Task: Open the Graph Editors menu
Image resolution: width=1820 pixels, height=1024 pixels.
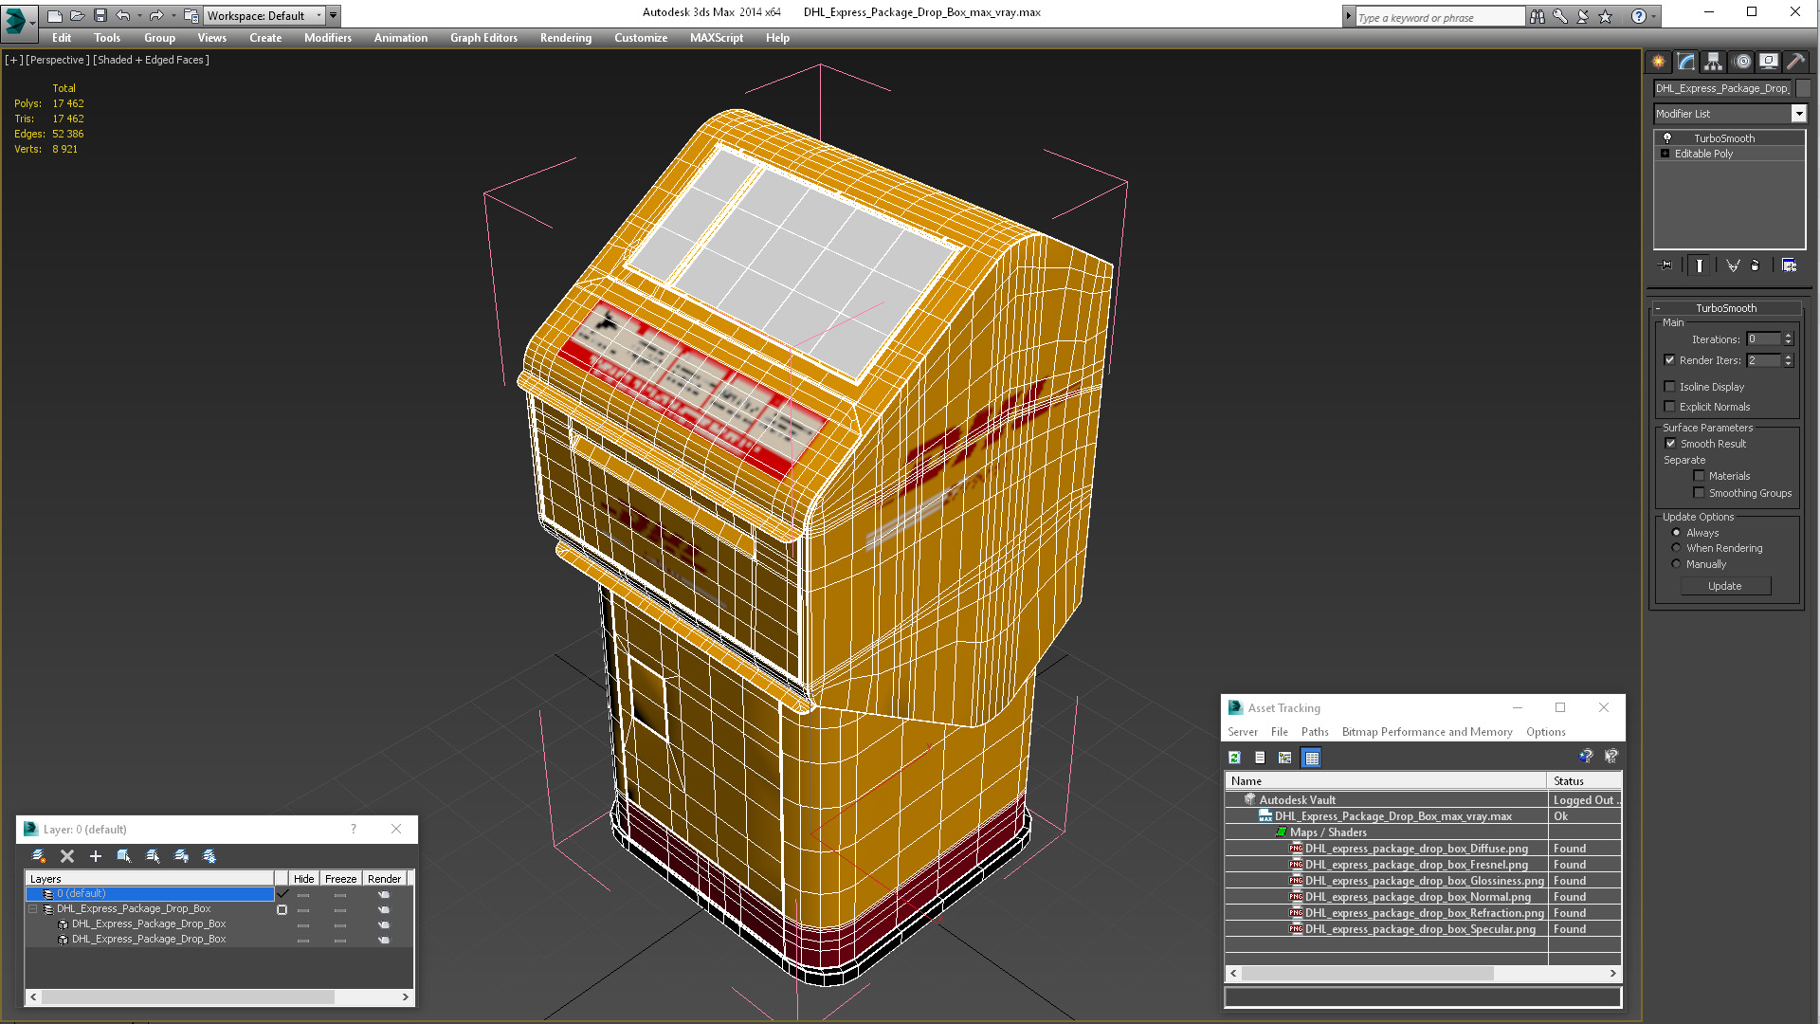Action: click(483, 38)
